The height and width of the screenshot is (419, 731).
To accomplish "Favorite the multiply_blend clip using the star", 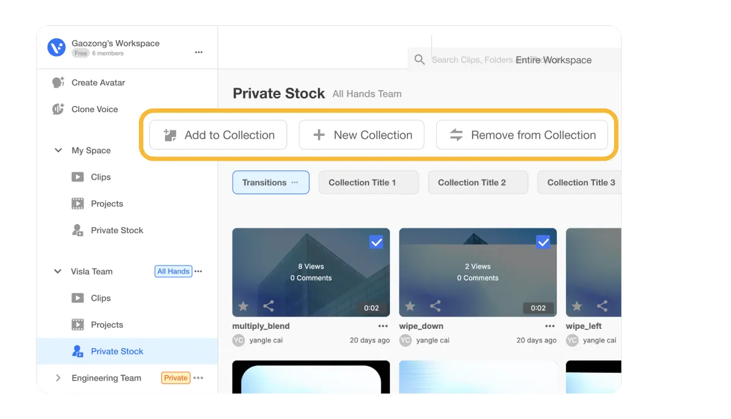I will tap(243, 306).
